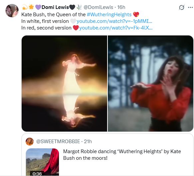The width and height of the screenshot is (194, 176).
Task: Open the three-dot more options menu
Action: coord(190,7)
